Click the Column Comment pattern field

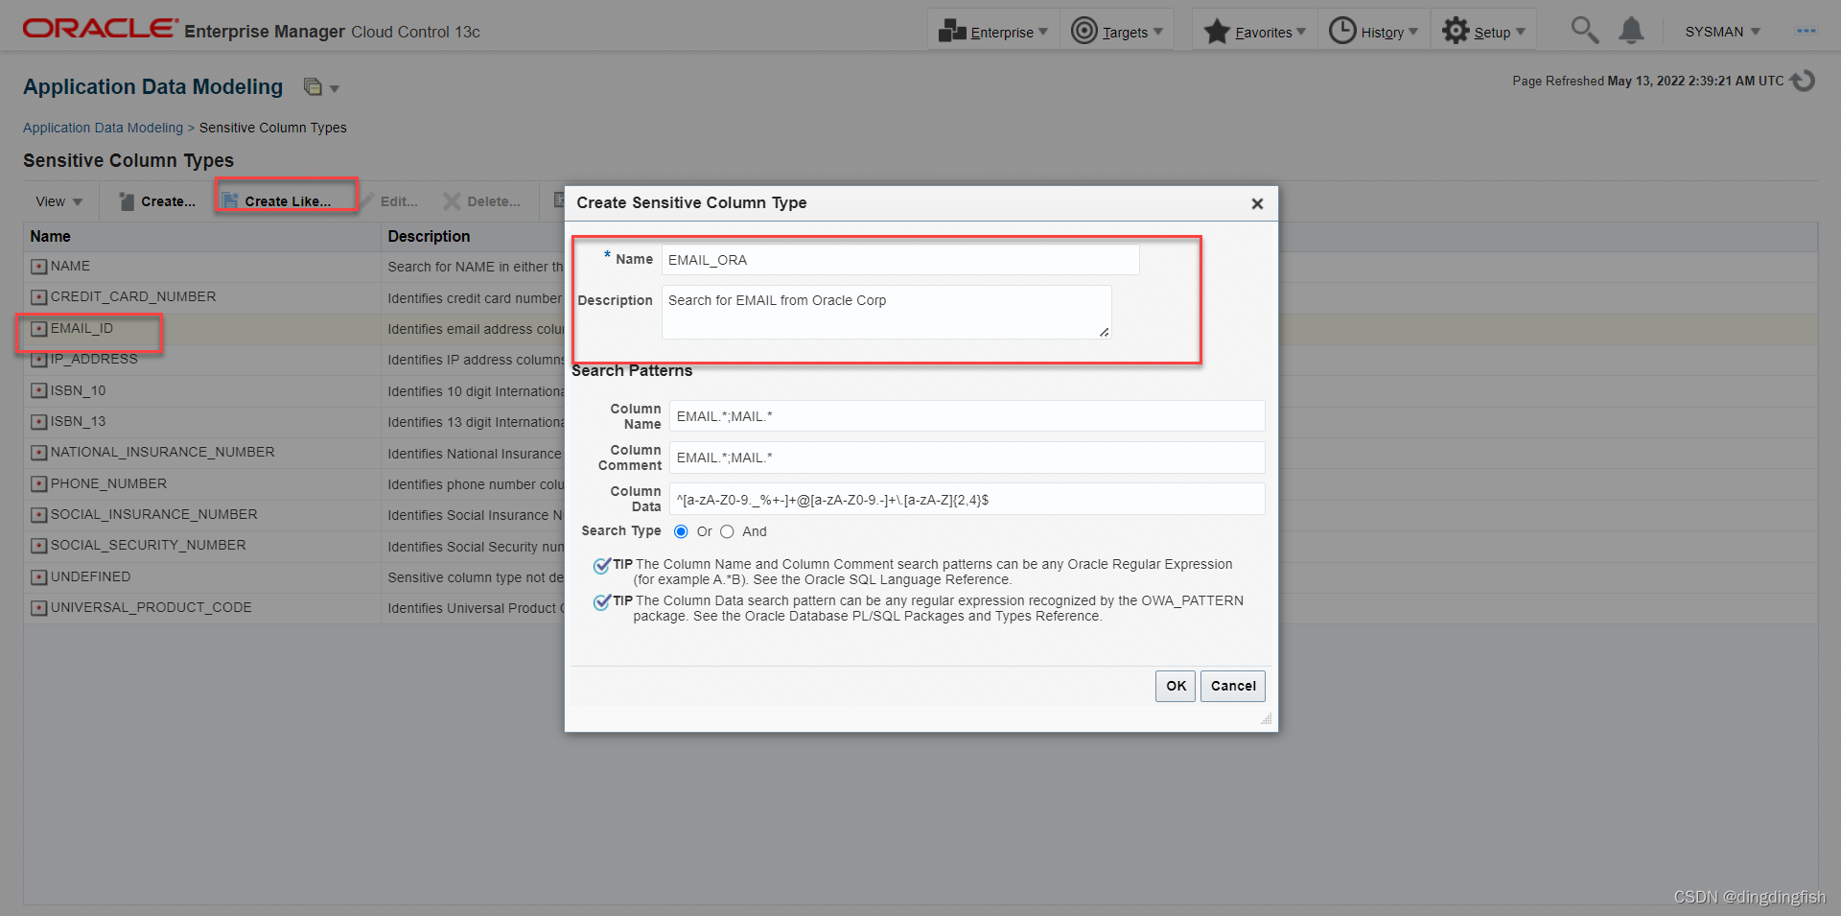(967, 458)
